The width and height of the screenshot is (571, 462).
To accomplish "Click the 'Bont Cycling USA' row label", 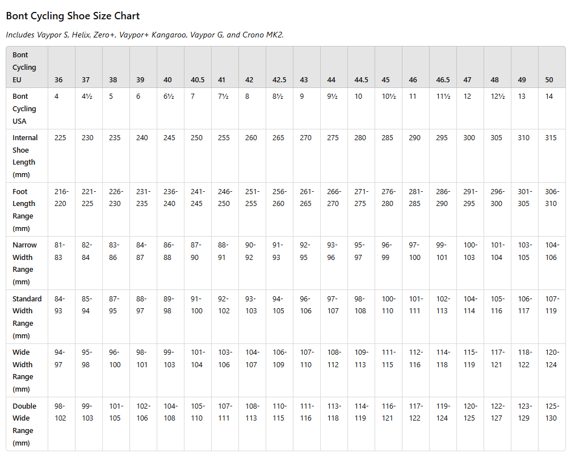I will click(24, 108).
